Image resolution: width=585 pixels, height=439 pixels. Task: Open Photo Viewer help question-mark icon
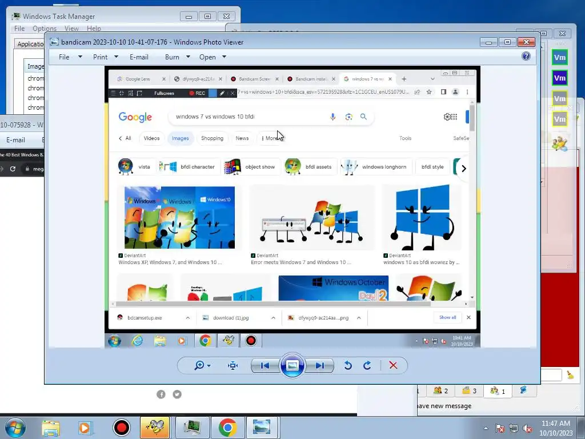point(526,57)
